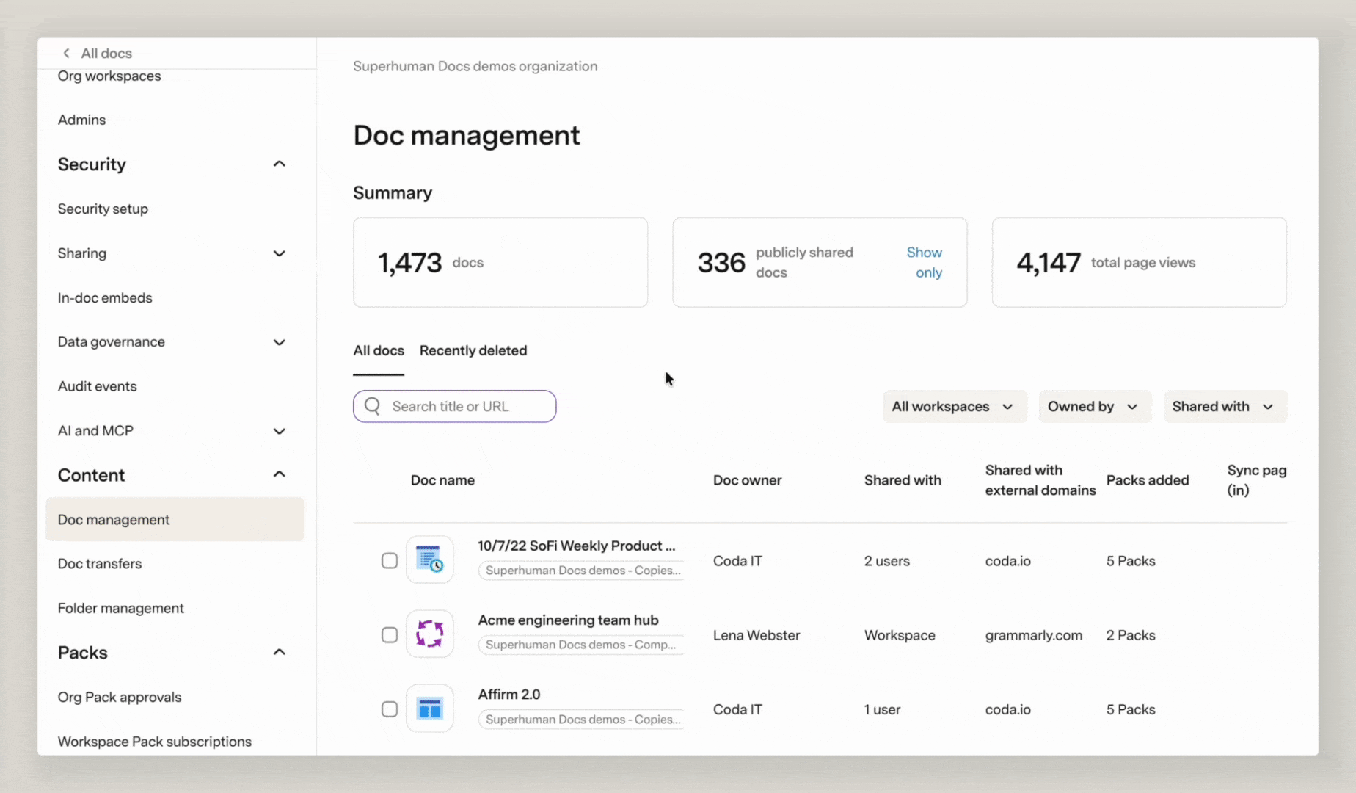The width and height of the screenshot is (1356, 793).
Task: Click the 336 publicly shared docs card
Action: click(820, 262)
